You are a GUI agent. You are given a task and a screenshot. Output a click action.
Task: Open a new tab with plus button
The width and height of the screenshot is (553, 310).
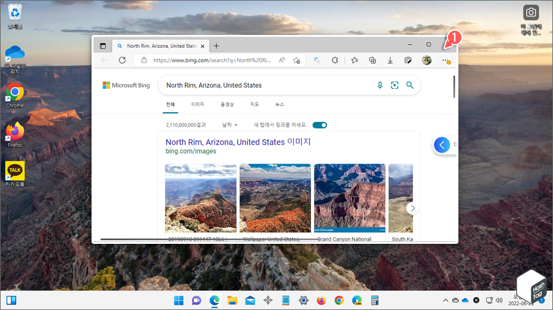coord(216,46)
